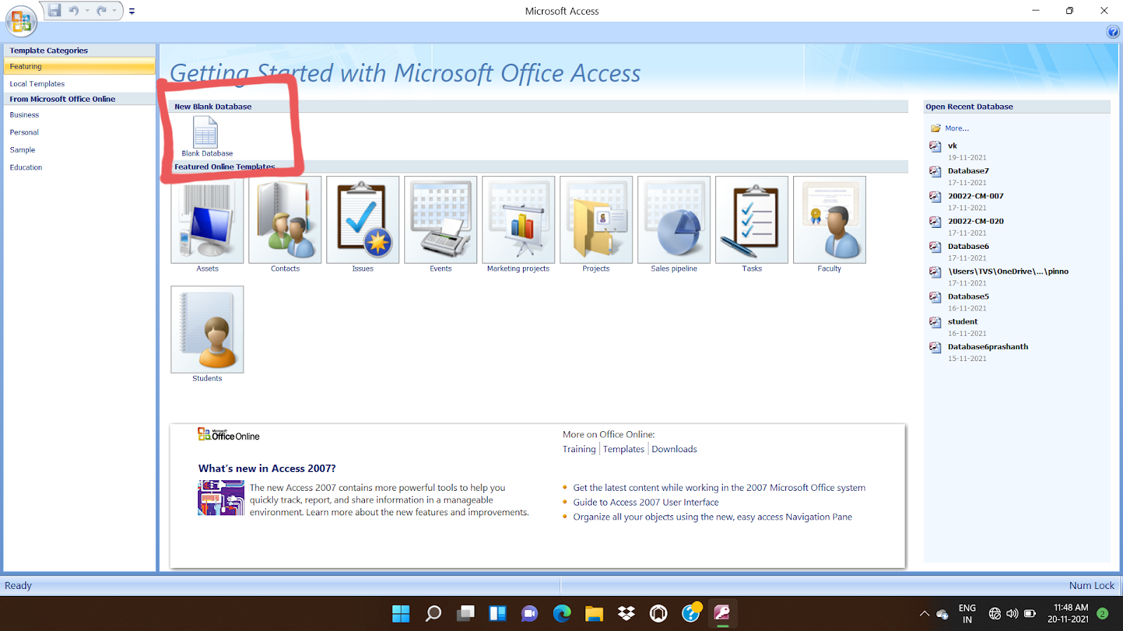The image size is (1123, 631).
Task: Click What's new in Access 2007? heading
Action: (x=267, y=468)
